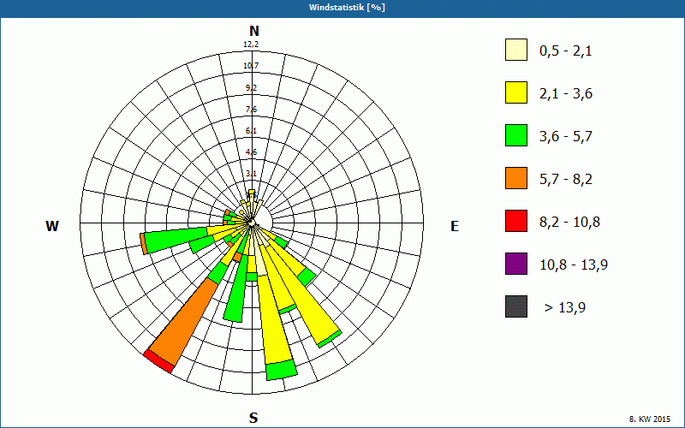The height and width of the screenshot is (428, 685).
Task: Click the 'Windstatistik [%]' title bar text
Action: point(347,8)
